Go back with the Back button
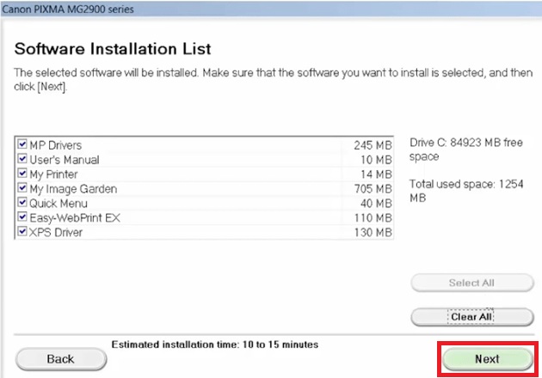The height and width of the screenshot is (378, 542). click(61, 359)
